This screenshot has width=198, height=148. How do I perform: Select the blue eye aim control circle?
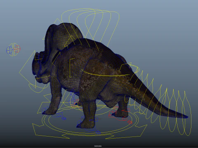tap(9, 50)
